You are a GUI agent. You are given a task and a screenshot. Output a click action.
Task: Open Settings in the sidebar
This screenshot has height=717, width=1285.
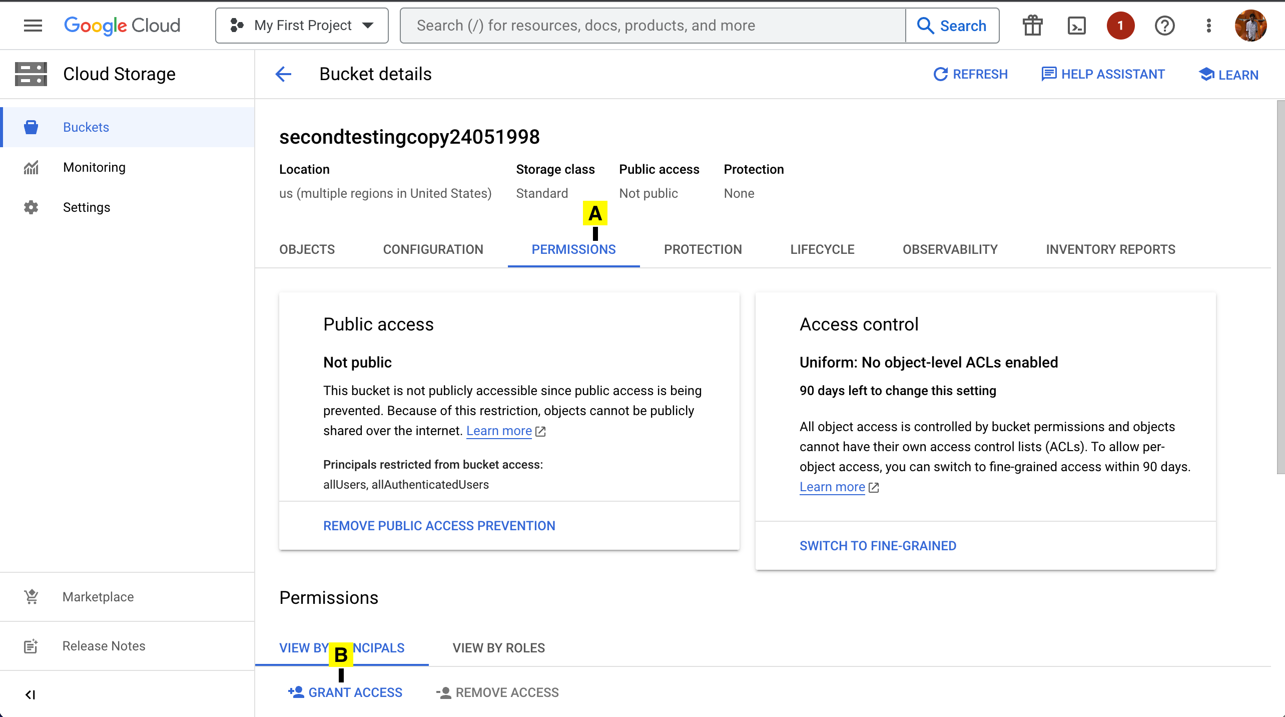click(87, 207)
